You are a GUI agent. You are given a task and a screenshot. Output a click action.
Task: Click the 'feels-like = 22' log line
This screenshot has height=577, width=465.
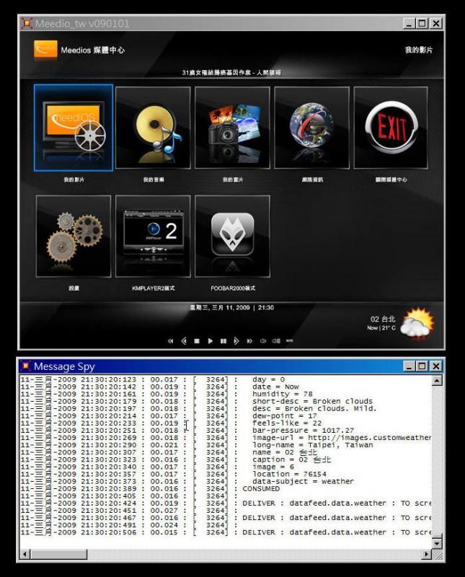coord(287,423)
